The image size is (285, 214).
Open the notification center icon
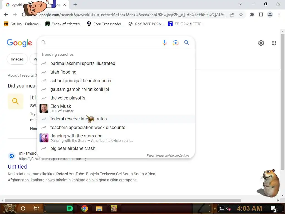274,209
